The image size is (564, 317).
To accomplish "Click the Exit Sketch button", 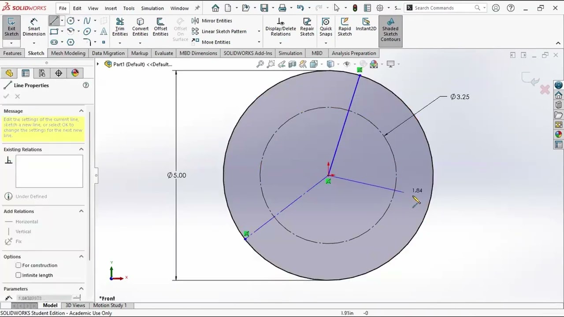I will click(x=11, y=27).
